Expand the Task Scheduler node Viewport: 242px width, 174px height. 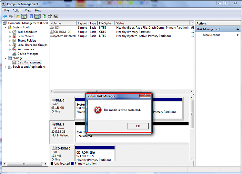tap(10, 32)
